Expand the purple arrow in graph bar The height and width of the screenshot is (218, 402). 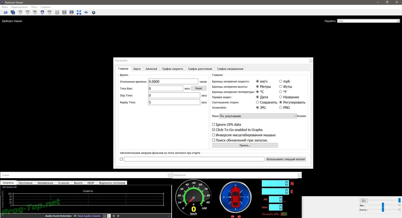(x=169, y=216)
